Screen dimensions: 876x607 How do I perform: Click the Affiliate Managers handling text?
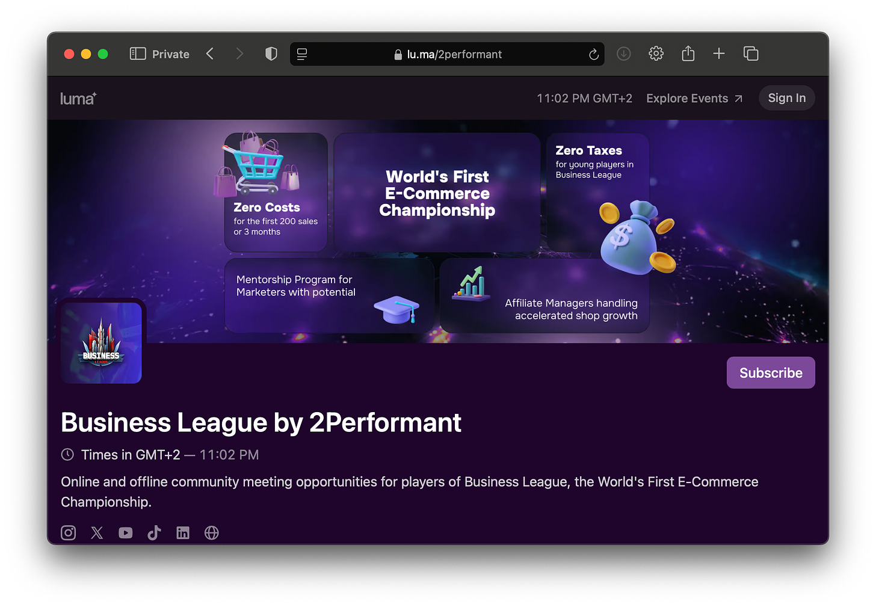571,309
